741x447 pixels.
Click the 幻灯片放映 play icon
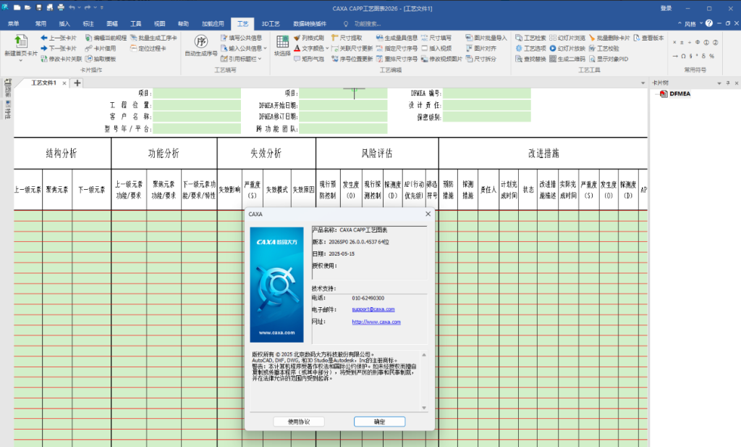(553, 48)
